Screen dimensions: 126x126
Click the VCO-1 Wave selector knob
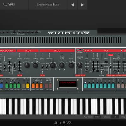click(x=35, y=65)
